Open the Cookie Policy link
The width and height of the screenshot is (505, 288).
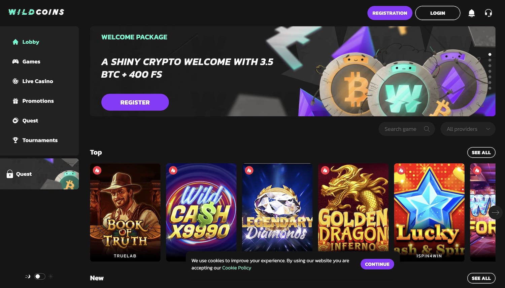click(236, 268)
